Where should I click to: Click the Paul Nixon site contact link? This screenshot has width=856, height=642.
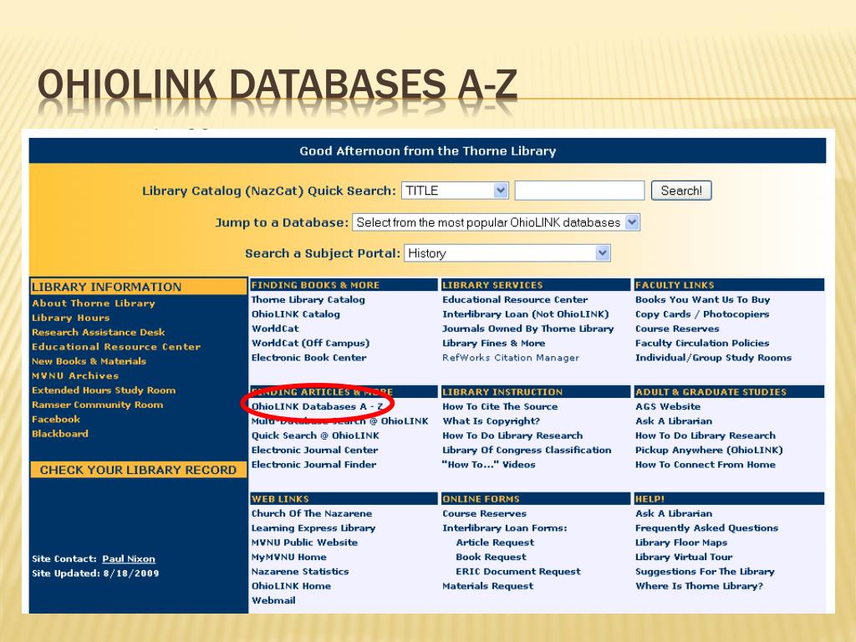pos(129,558)
